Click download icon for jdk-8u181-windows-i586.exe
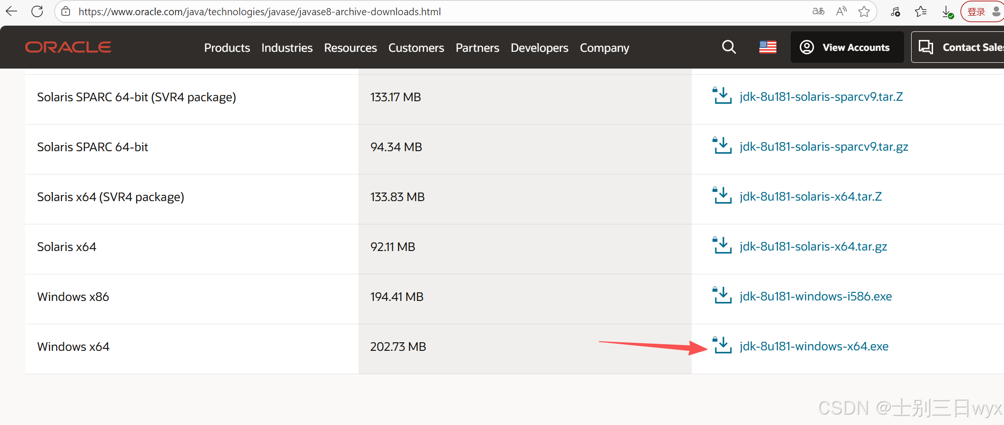Screen dimensions: 1004x425 [x=722, y=295]
